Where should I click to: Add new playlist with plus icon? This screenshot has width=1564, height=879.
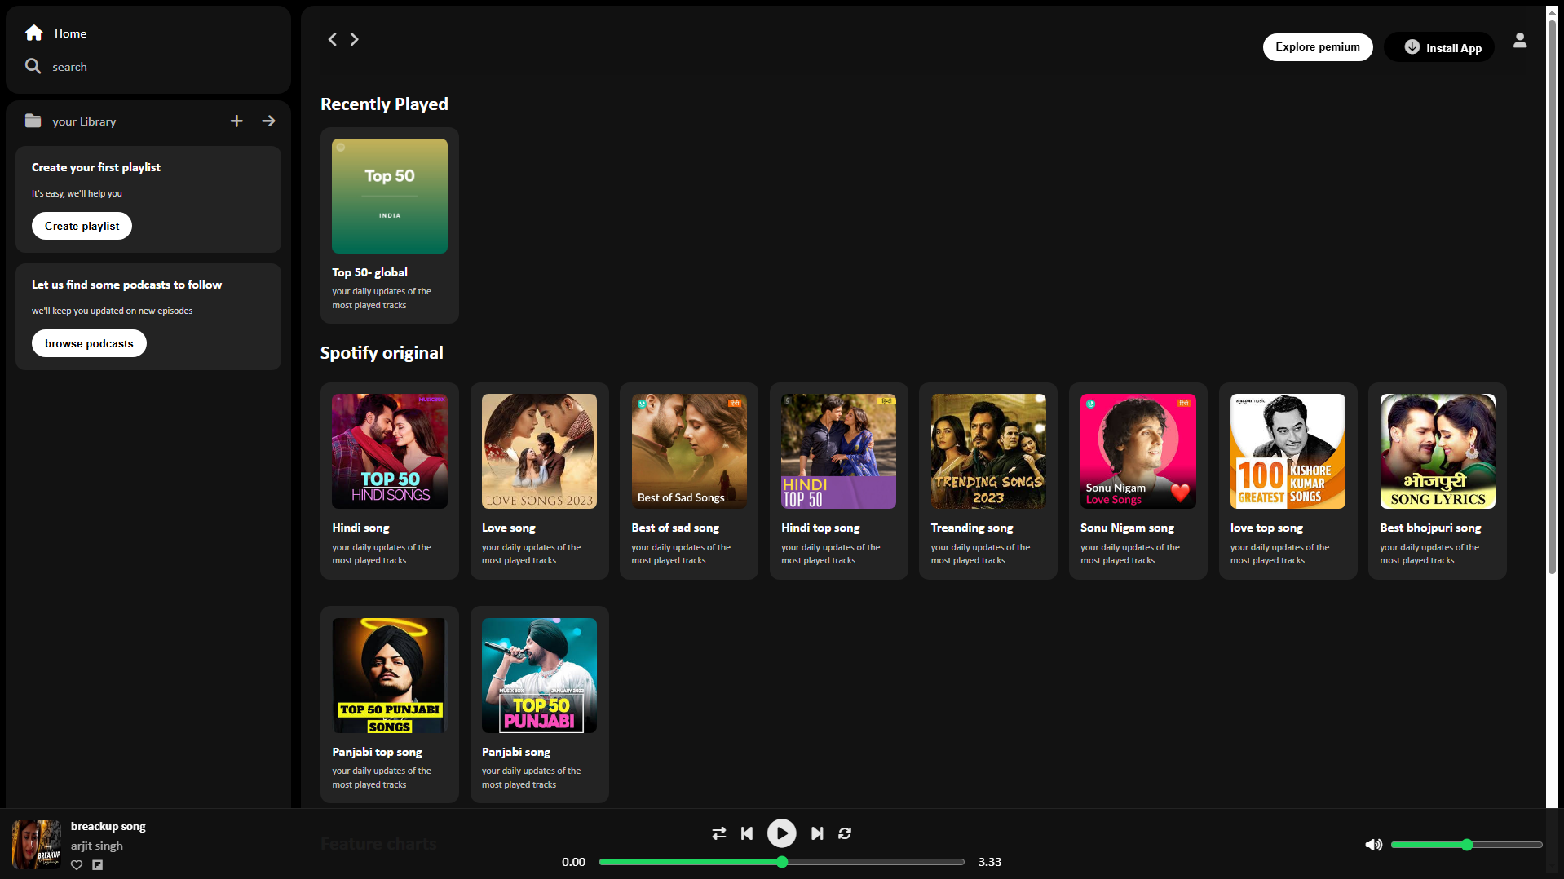236,121
